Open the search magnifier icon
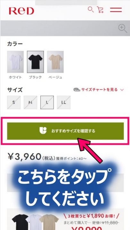Viewport: 130px width, 230px height. click(x=91, y=10)
